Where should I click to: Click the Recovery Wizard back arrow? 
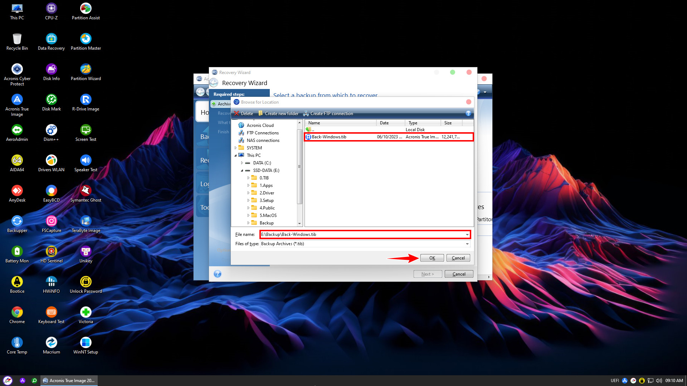[x=214, y=83]
